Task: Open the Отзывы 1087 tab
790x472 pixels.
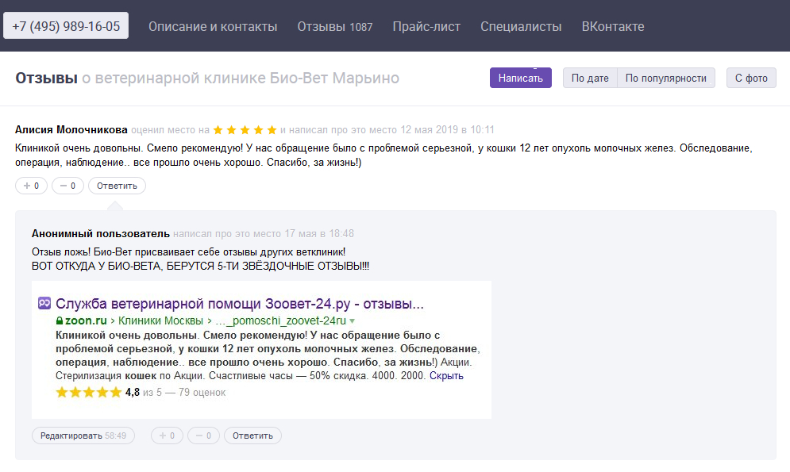Action: [x=334, y=27]
